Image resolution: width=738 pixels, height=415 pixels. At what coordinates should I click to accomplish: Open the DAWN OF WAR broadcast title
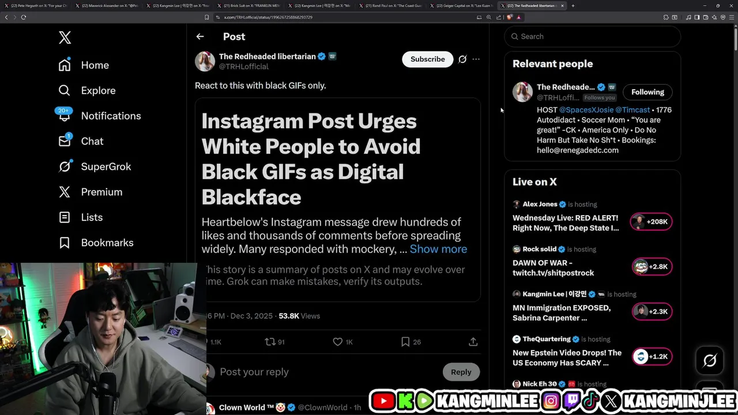[553, 268]
